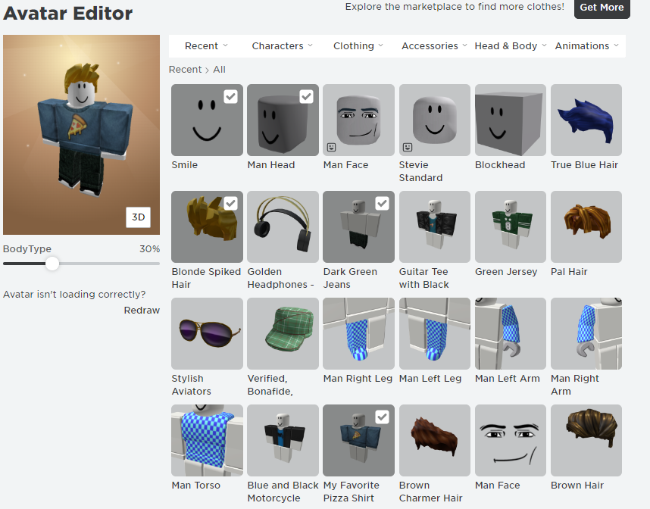The height and width of the screenshot is (509, 650).
Task: Click the avatar preview image
Action: pyautogui.click(x=81, y=135)
